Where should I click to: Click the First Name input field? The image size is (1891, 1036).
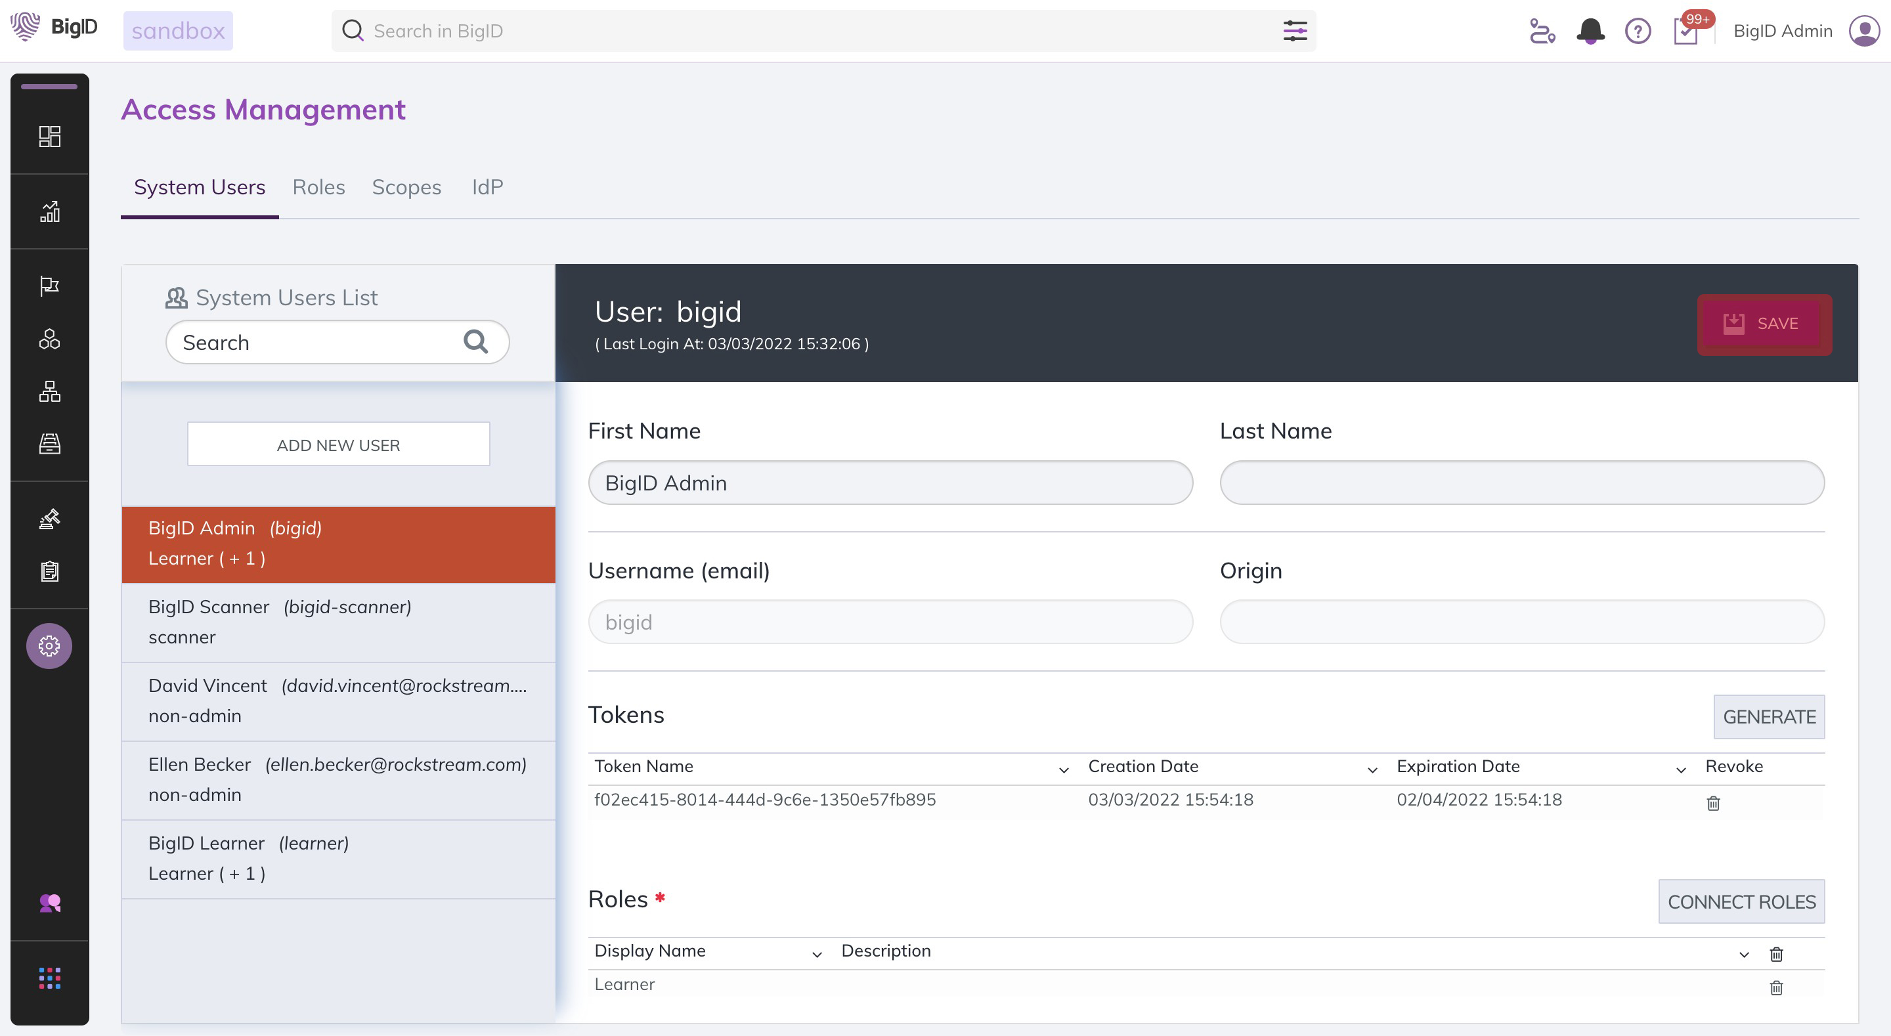890,483
